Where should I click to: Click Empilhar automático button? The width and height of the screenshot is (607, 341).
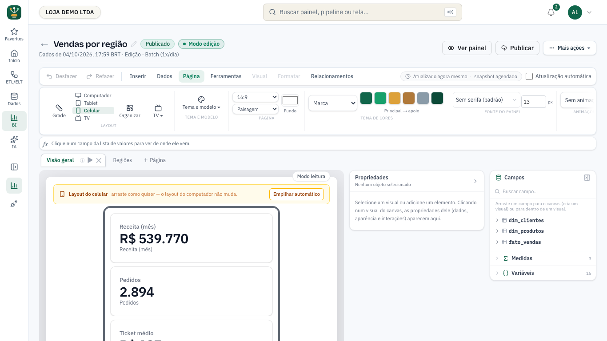(296, 194)
